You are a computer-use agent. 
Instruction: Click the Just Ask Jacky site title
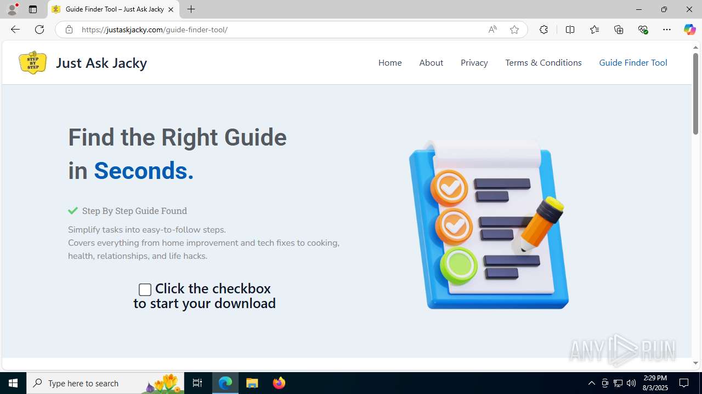tap(101, 63)
